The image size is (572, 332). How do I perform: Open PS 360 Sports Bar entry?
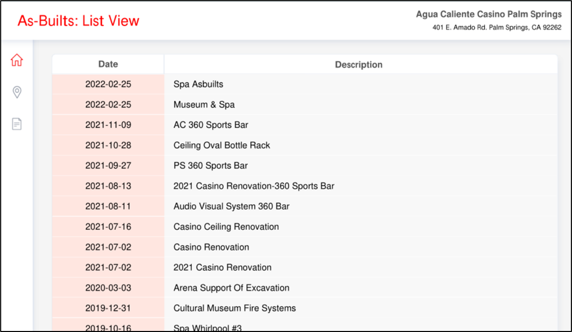coord(211,166)
